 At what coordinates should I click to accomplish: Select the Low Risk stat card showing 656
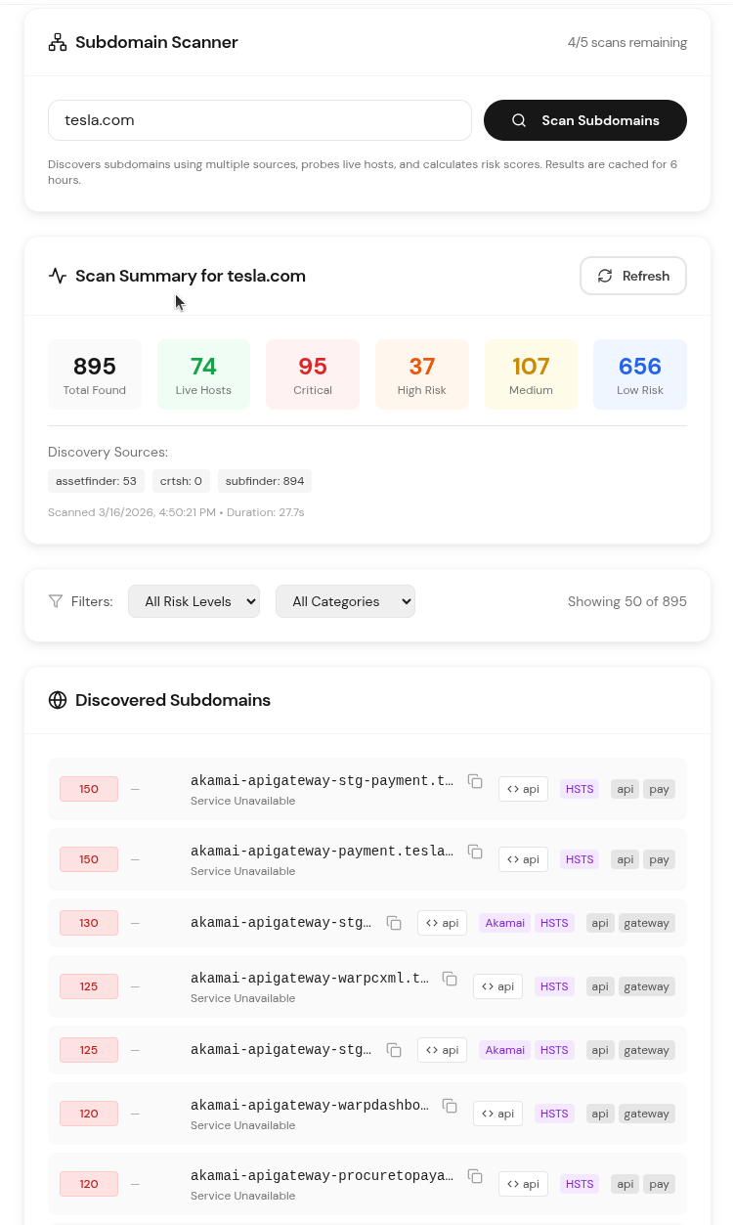640,373
